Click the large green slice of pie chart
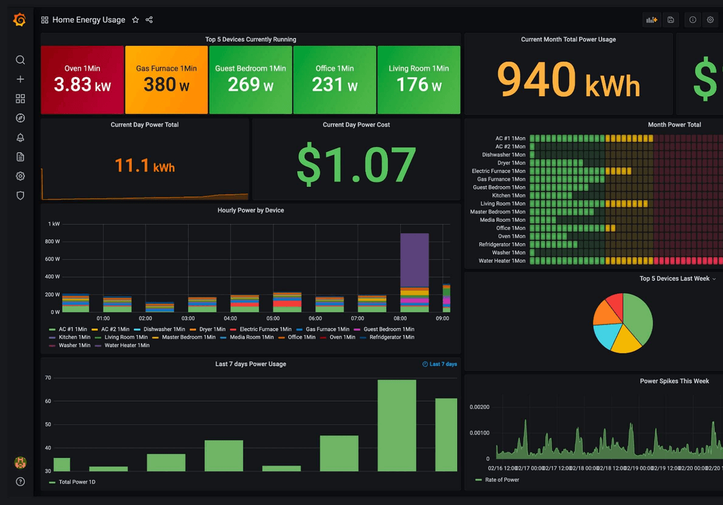Screen dimensions: 723x505 pos(639,319)
